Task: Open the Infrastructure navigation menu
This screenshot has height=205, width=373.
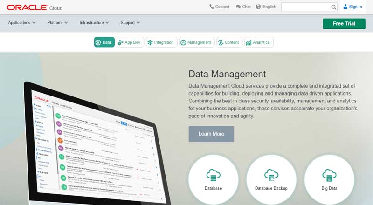Action: [94, 22]
